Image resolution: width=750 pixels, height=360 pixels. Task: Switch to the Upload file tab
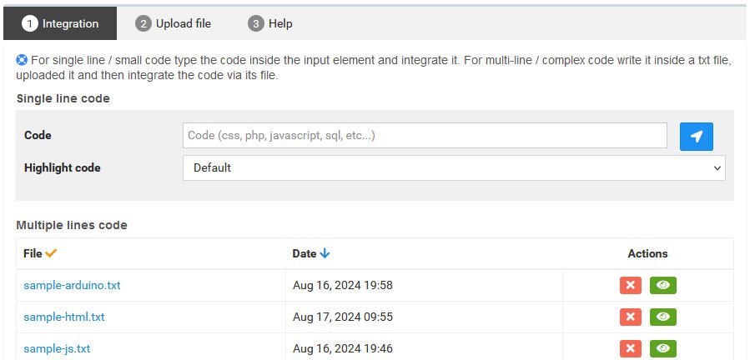174,23
